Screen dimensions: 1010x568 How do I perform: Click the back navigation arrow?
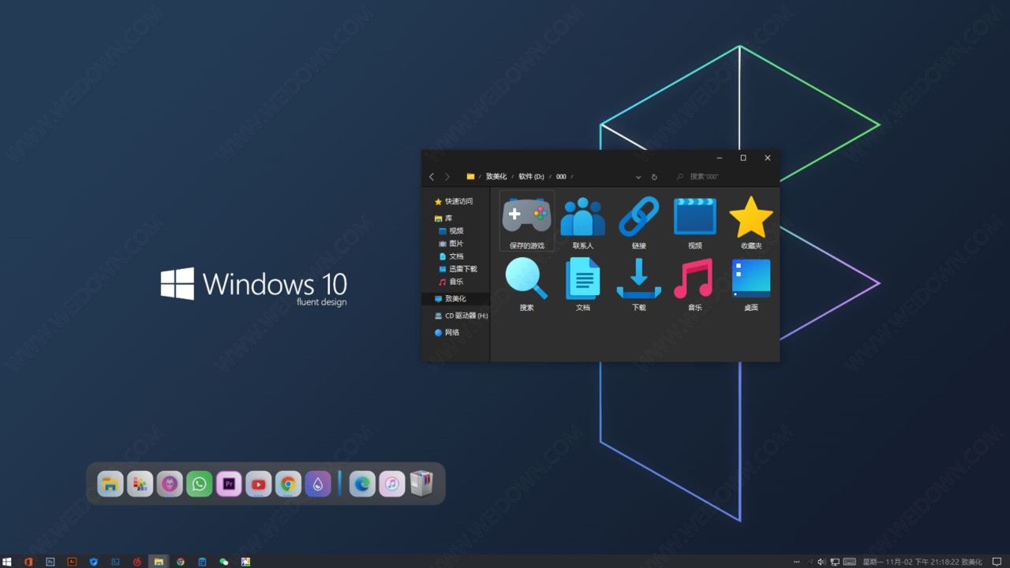(x=432, y=177)
